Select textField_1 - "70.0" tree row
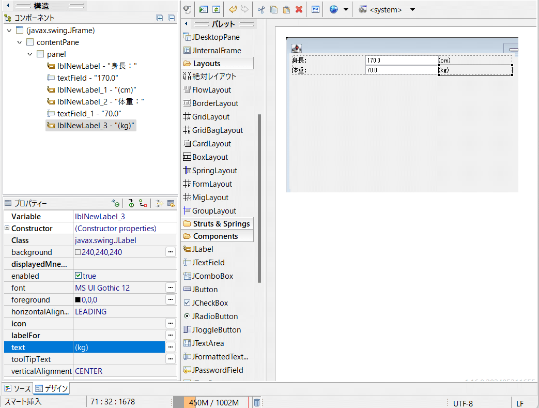Screen dimensions: 539x408 tap(84, 114)
